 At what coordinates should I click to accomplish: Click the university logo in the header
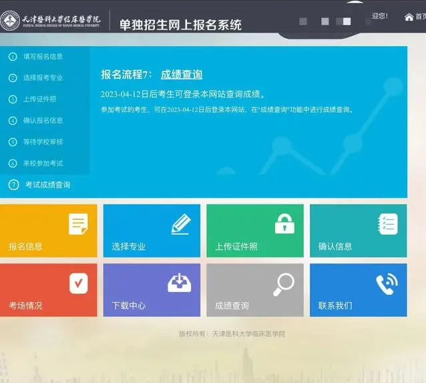[x=11, y=21]
